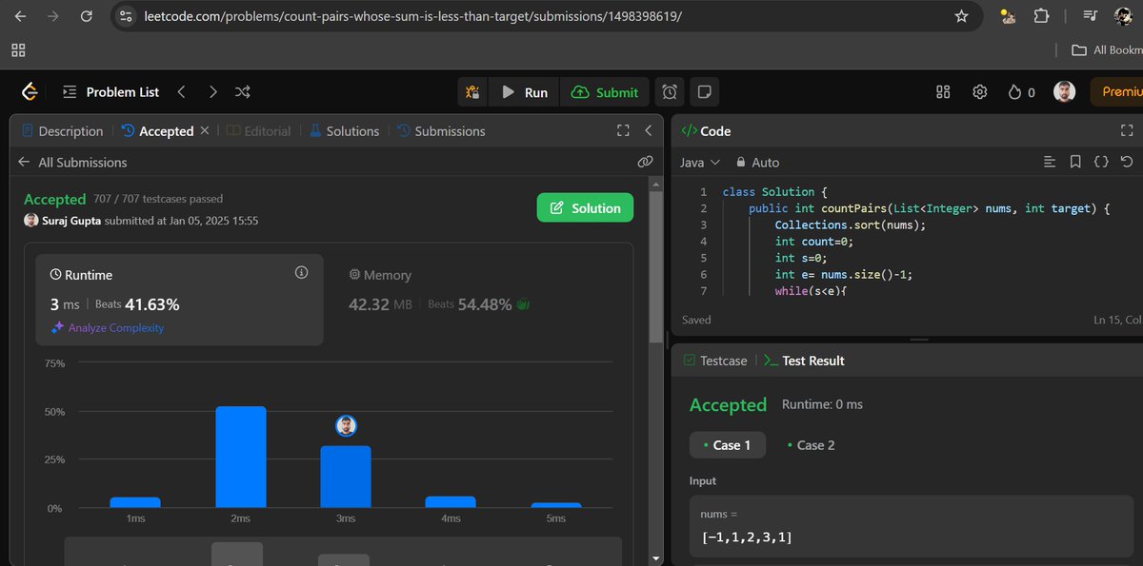1143x566 pixels.
Task: Click the debugger icon beside Run
Action: coord(472,92)
